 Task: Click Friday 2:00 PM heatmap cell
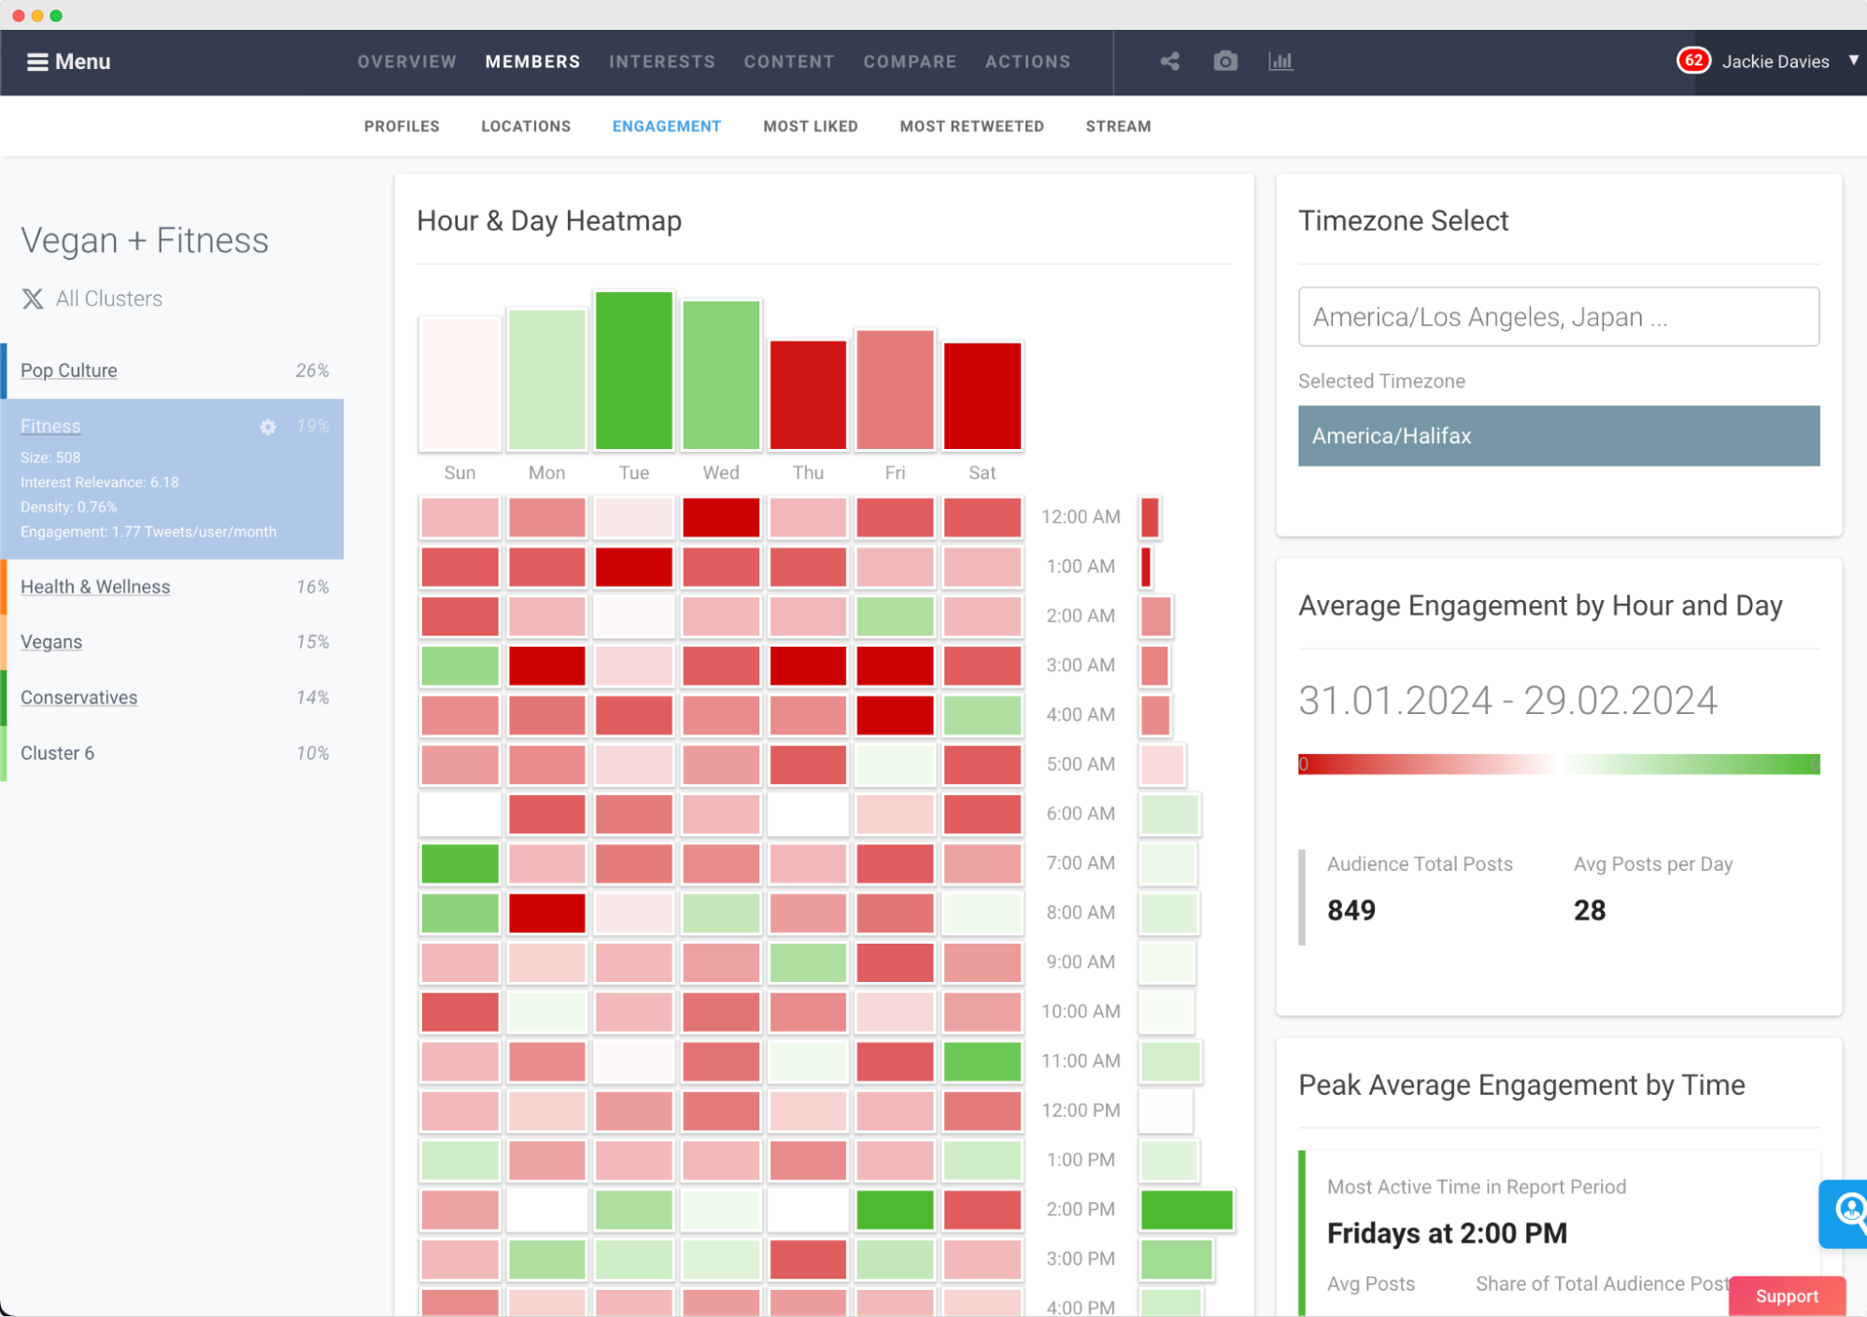895,1210
